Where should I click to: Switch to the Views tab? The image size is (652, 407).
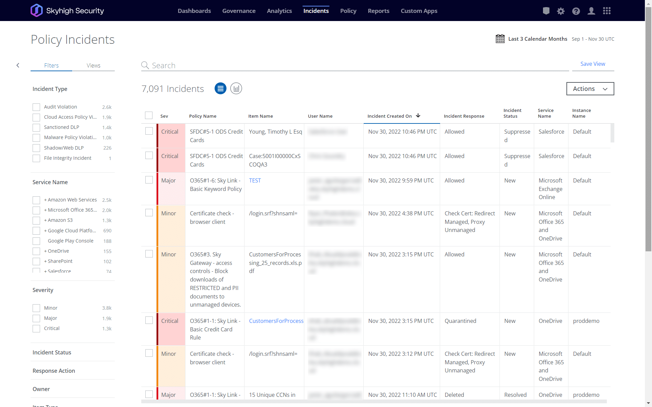pos(93,65)
